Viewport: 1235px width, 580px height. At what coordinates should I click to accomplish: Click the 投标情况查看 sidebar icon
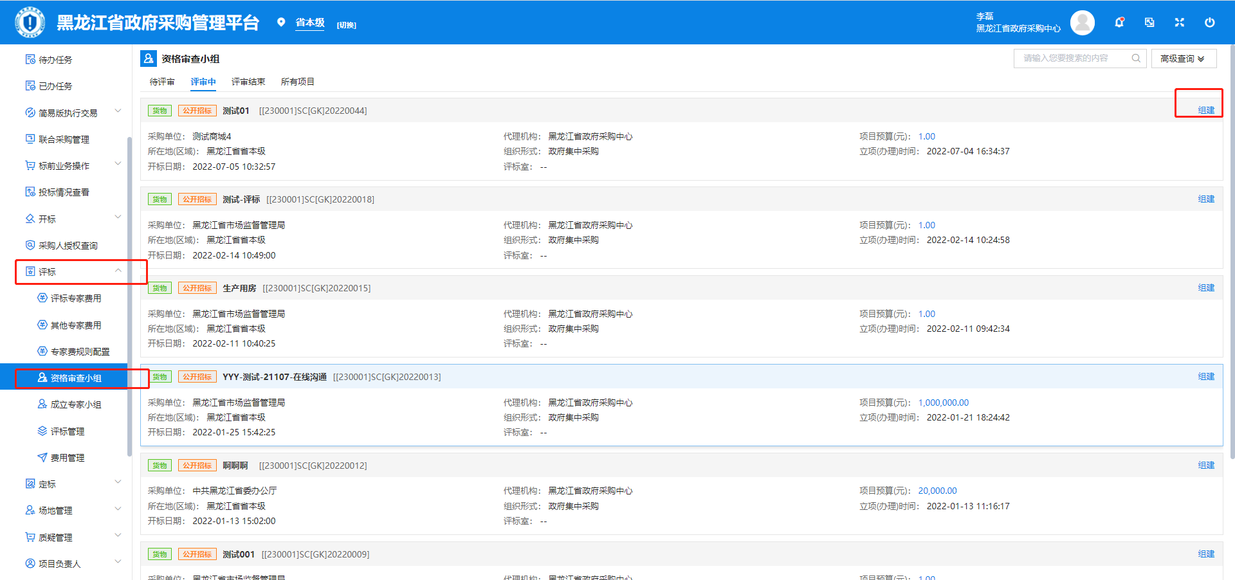coord(30,192)
